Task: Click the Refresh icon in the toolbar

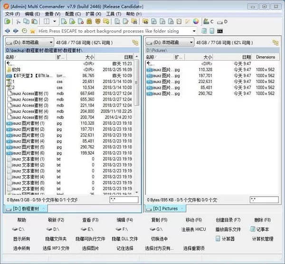Action: point(8,22)
